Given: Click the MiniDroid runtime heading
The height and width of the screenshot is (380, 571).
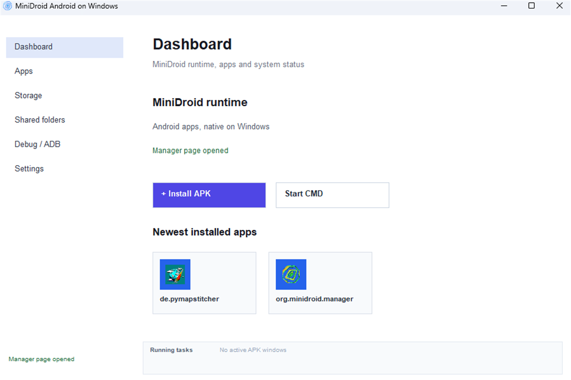Looking at the screenshot, I should click(x=200, y=102).
